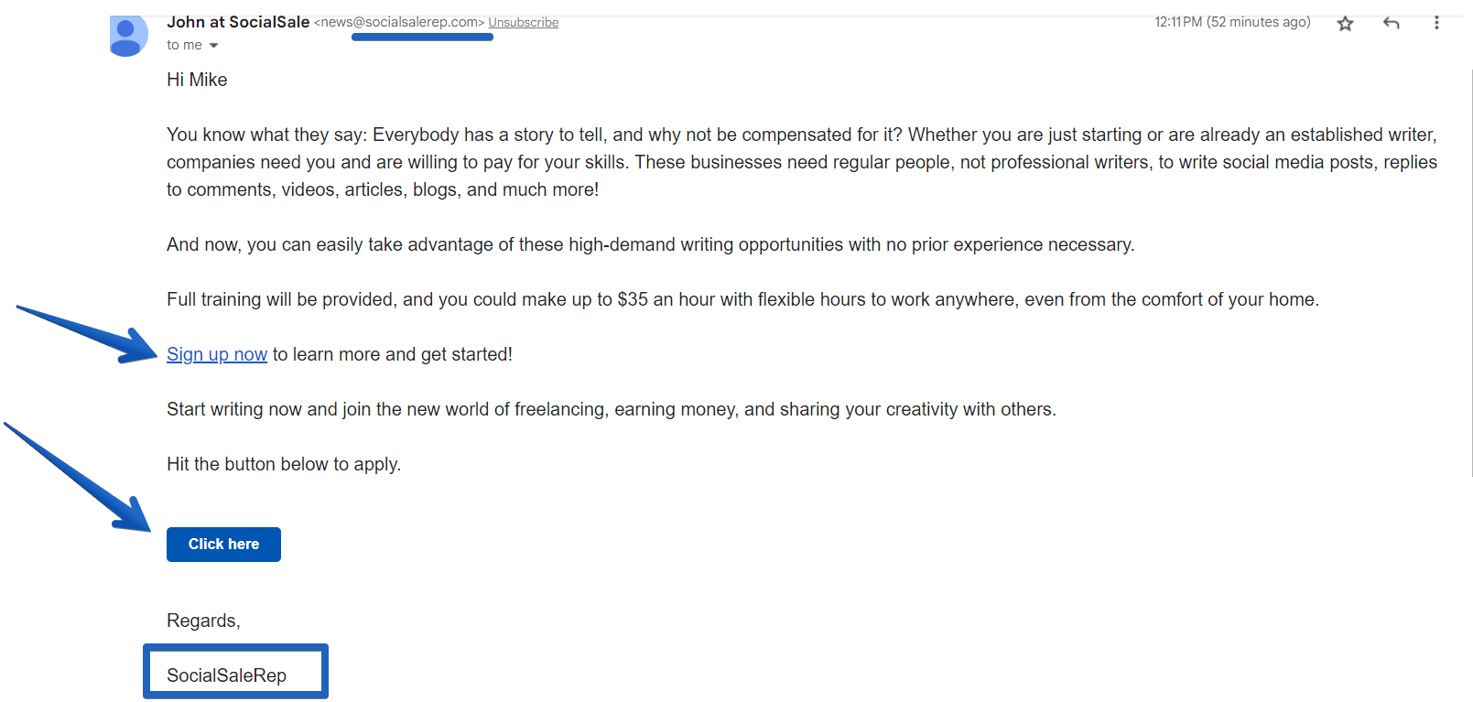Click the "Start writing now" sentence
1473x702 pixels.
pos(612,409)
